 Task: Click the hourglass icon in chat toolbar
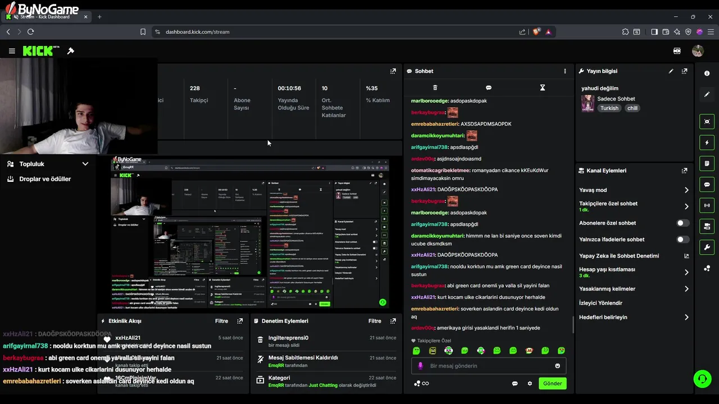[x=543, y=88]
